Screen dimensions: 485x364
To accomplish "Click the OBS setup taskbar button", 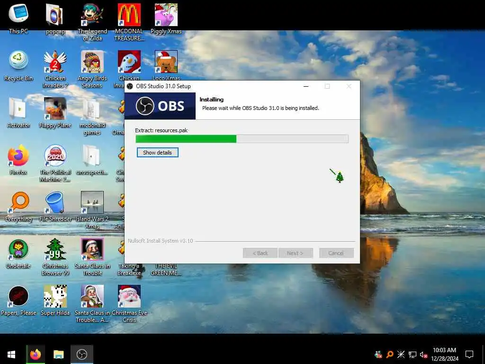I will point(81,355).
